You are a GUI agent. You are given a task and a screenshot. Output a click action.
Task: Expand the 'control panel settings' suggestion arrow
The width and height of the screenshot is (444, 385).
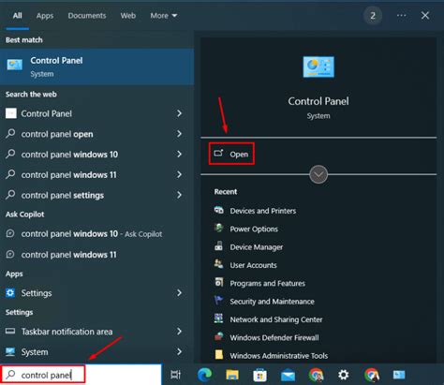[179, 195]
